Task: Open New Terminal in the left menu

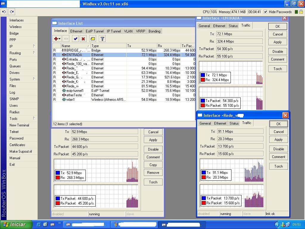Action: [19, 125]
